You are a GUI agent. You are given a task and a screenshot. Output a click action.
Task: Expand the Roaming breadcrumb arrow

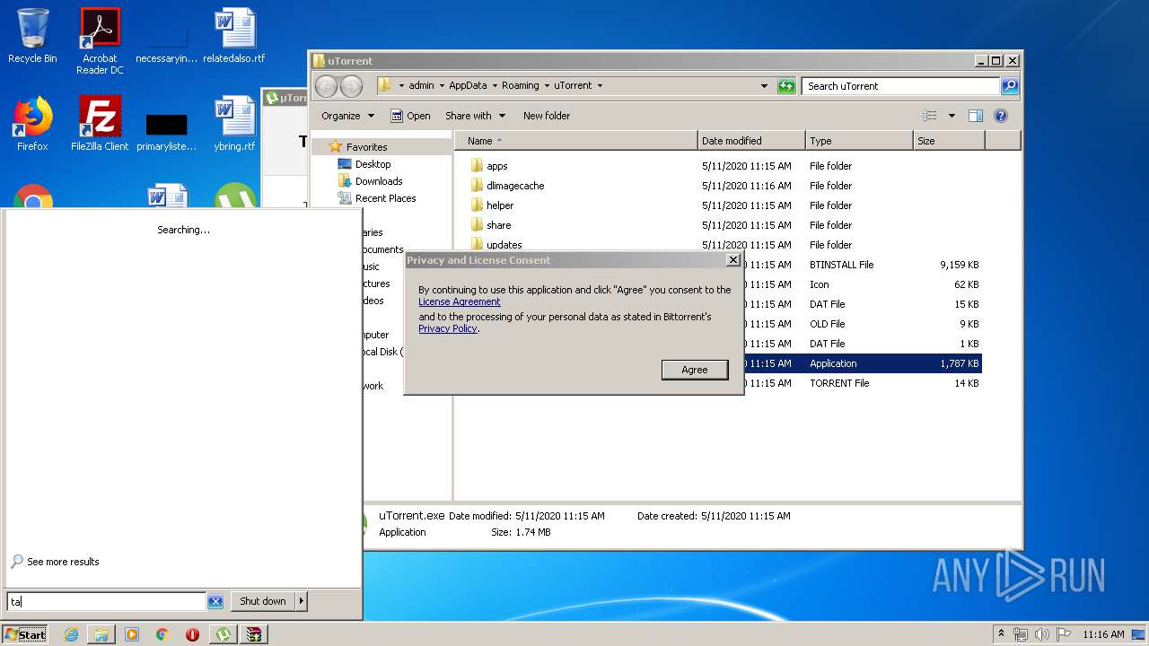[547, 86]
